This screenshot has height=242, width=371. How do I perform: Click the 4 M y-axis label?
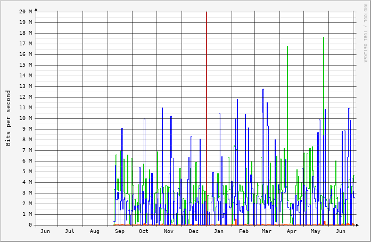pos(27,182)
